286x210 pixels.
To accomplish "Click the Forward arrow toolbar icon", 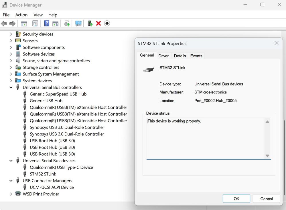I will pyautogui.click(x=12, y=23).
